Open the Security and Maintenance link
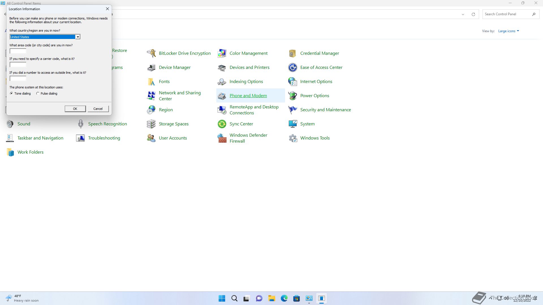Image resolution: width=543 pixels, height=305 pixels. point(325,110)
